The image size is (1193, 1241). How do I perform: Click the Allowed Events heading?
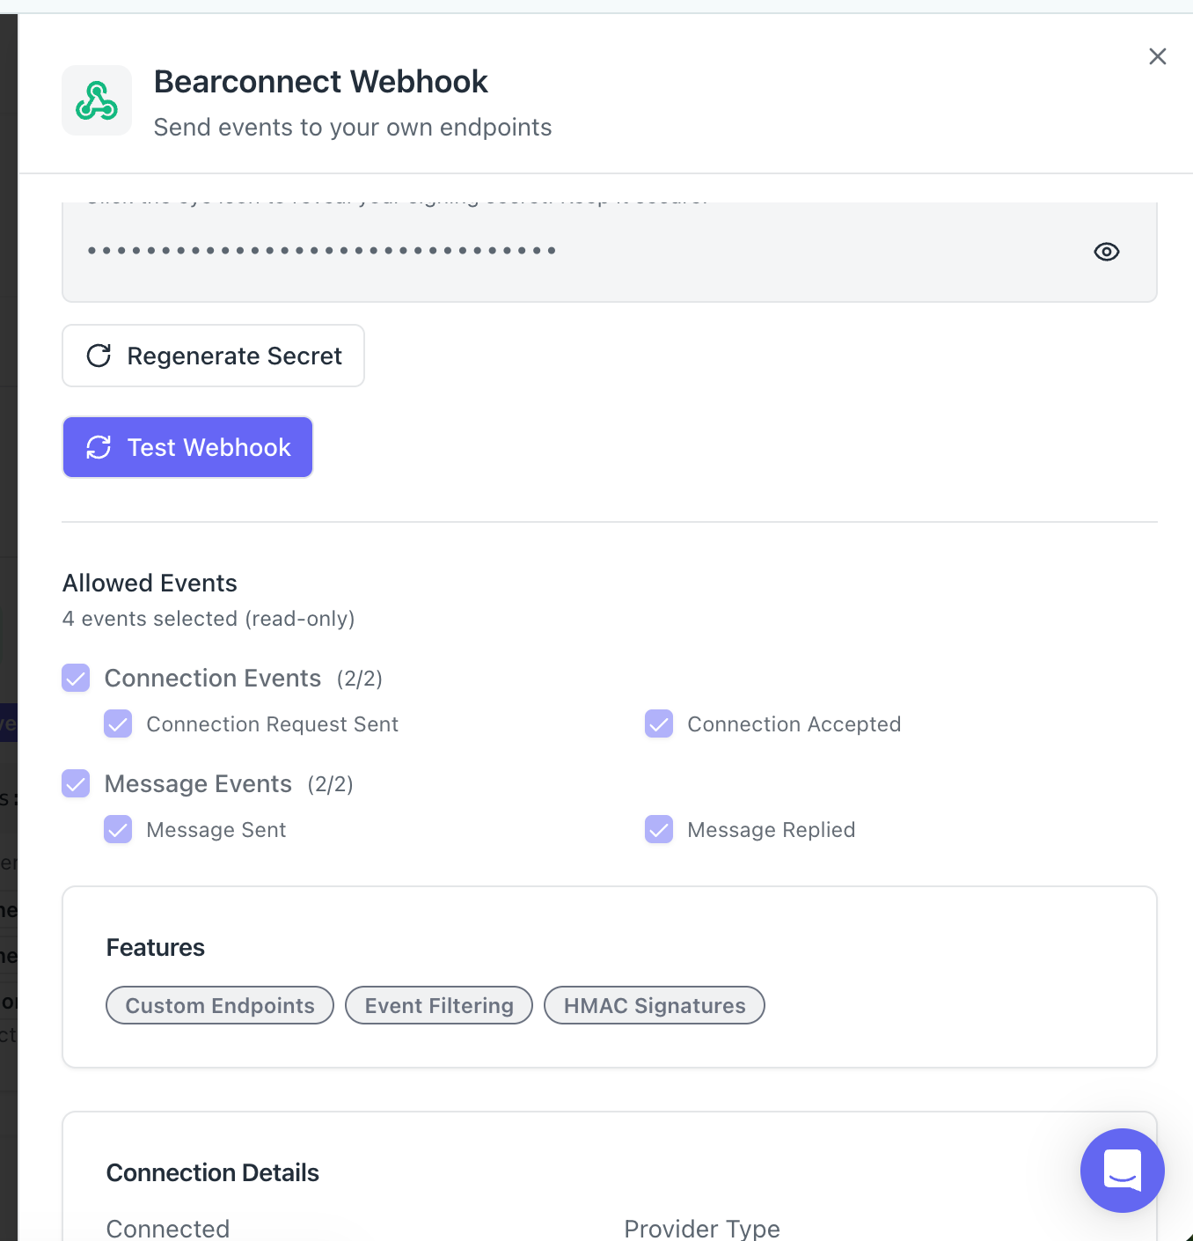point(150,583)
